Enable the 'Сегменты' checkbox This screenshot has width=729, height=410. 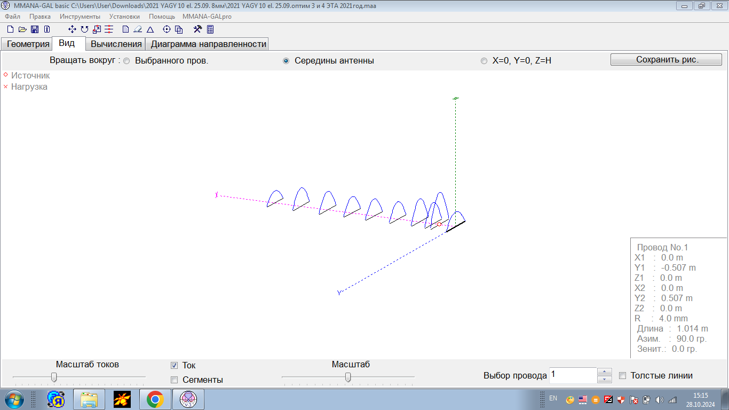(174, 380)
